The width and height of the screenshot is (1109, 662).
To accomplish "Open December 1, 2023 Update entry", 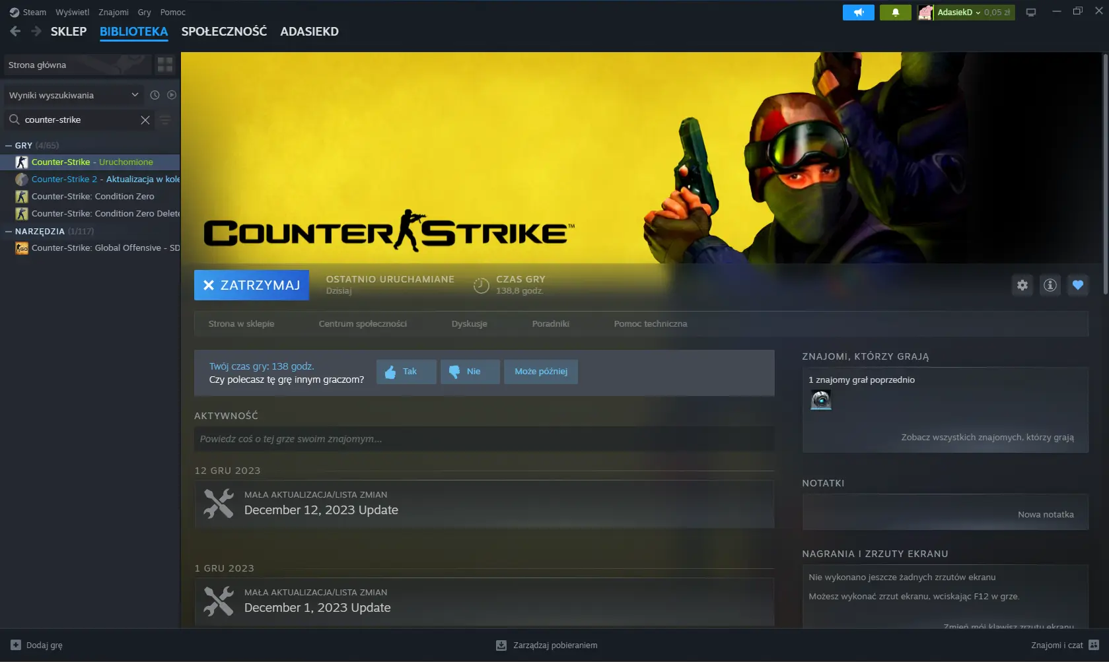I will point(484,601).
